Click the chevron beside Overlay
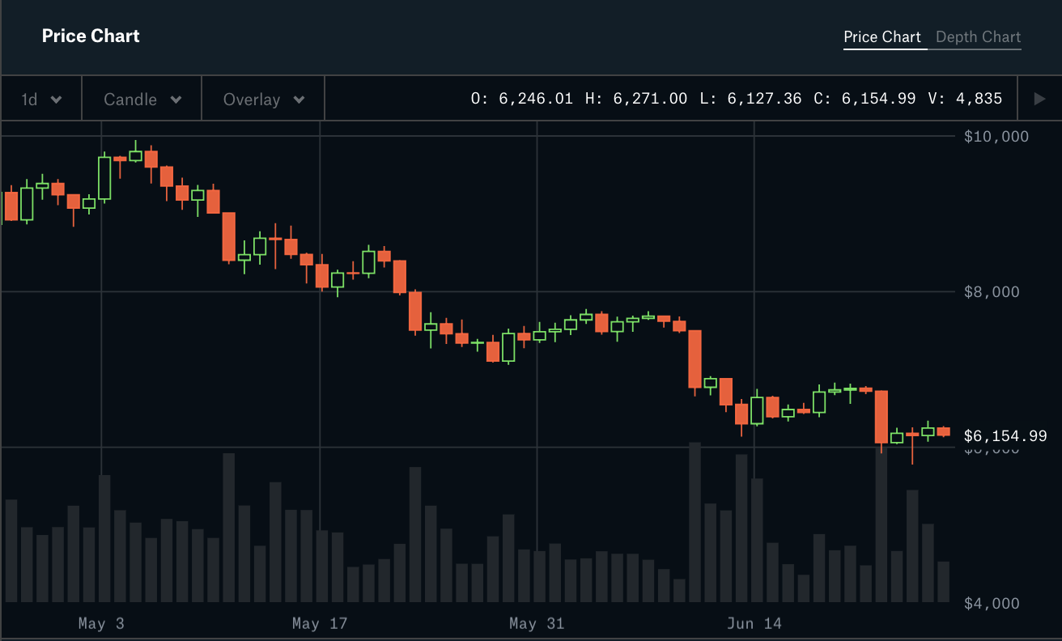1062x641 pixels. [299, 100]
